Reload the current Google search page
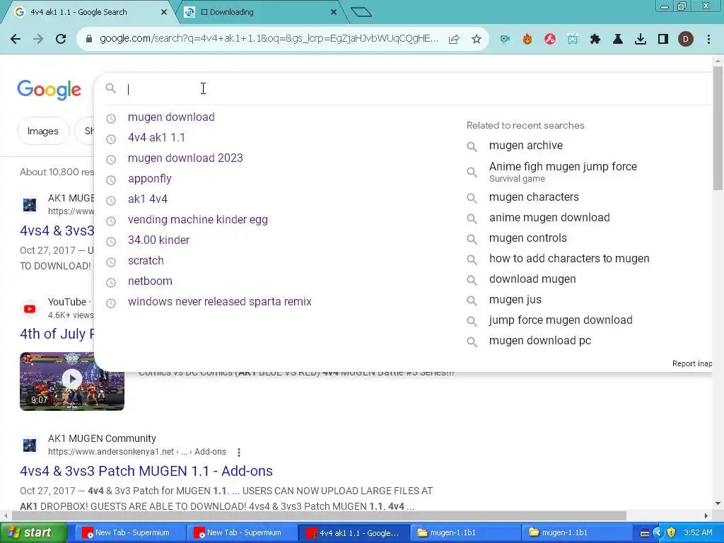The width and height of the screenshot is (724, 543). [x=61, y=39]
